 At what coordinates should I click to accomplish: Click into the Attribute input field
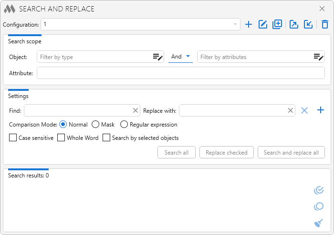(x=180, y=73)
